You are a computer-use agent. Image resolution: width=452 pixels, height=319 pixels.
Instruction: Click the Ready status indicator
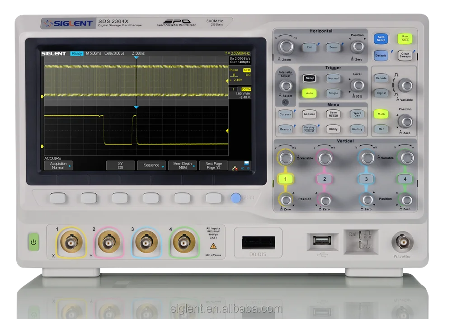click(x=77, y=53)
